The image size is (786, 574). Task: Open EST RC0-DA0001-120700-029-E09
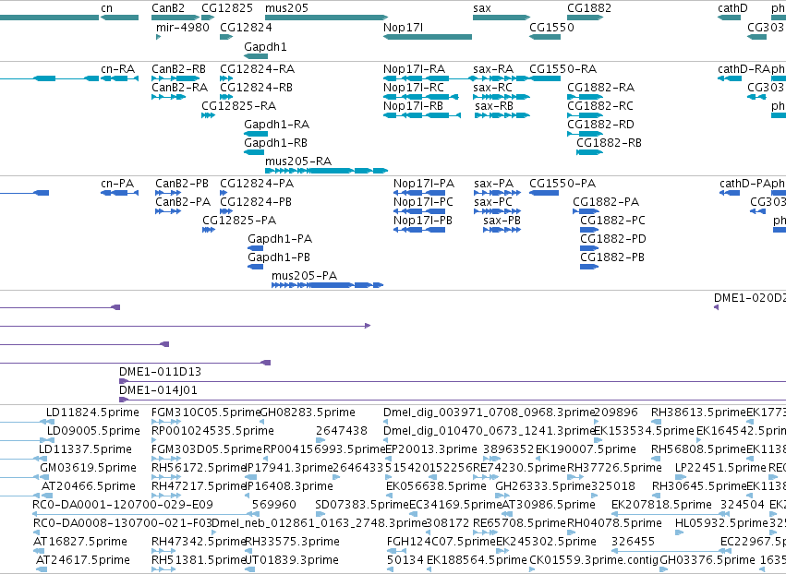(x=123, y=505)
